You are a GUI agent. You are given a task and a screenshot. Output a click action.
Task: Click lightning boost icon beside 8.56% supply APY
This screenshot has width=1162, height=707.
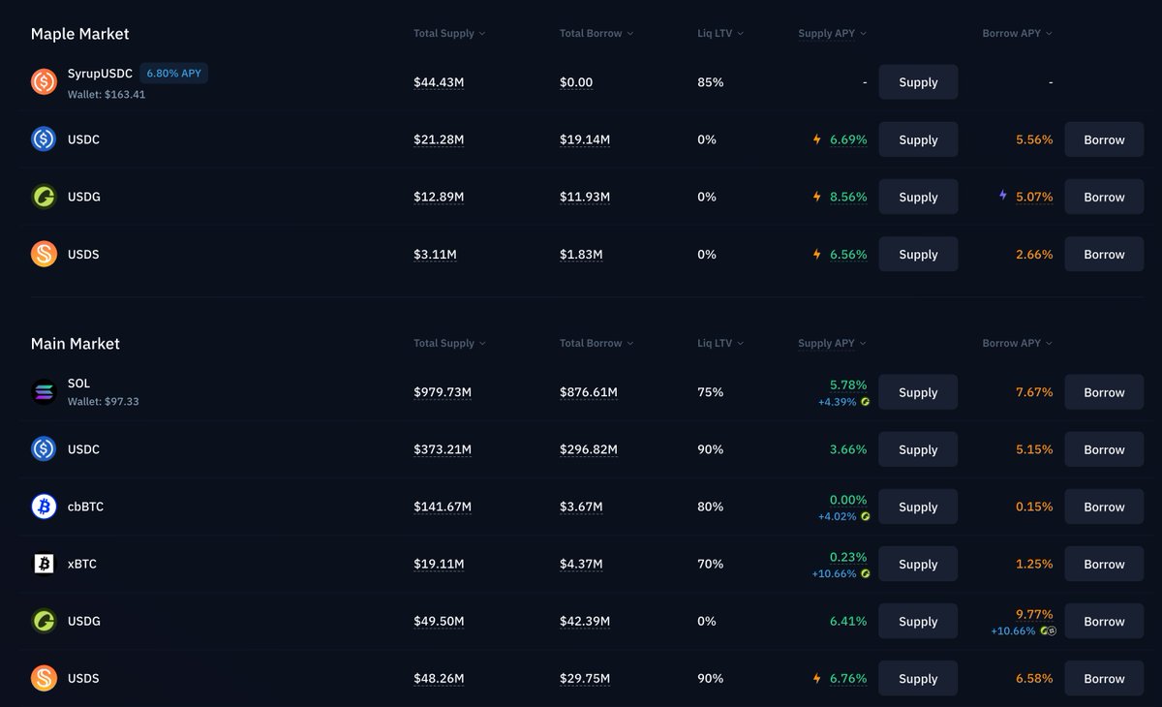pyautogui.click(x=817, y=197)
